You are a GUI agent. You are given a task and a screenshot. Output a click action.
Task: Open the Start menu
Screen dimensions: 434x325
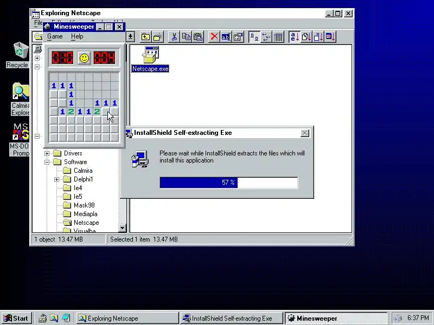[x=16, y=318]
